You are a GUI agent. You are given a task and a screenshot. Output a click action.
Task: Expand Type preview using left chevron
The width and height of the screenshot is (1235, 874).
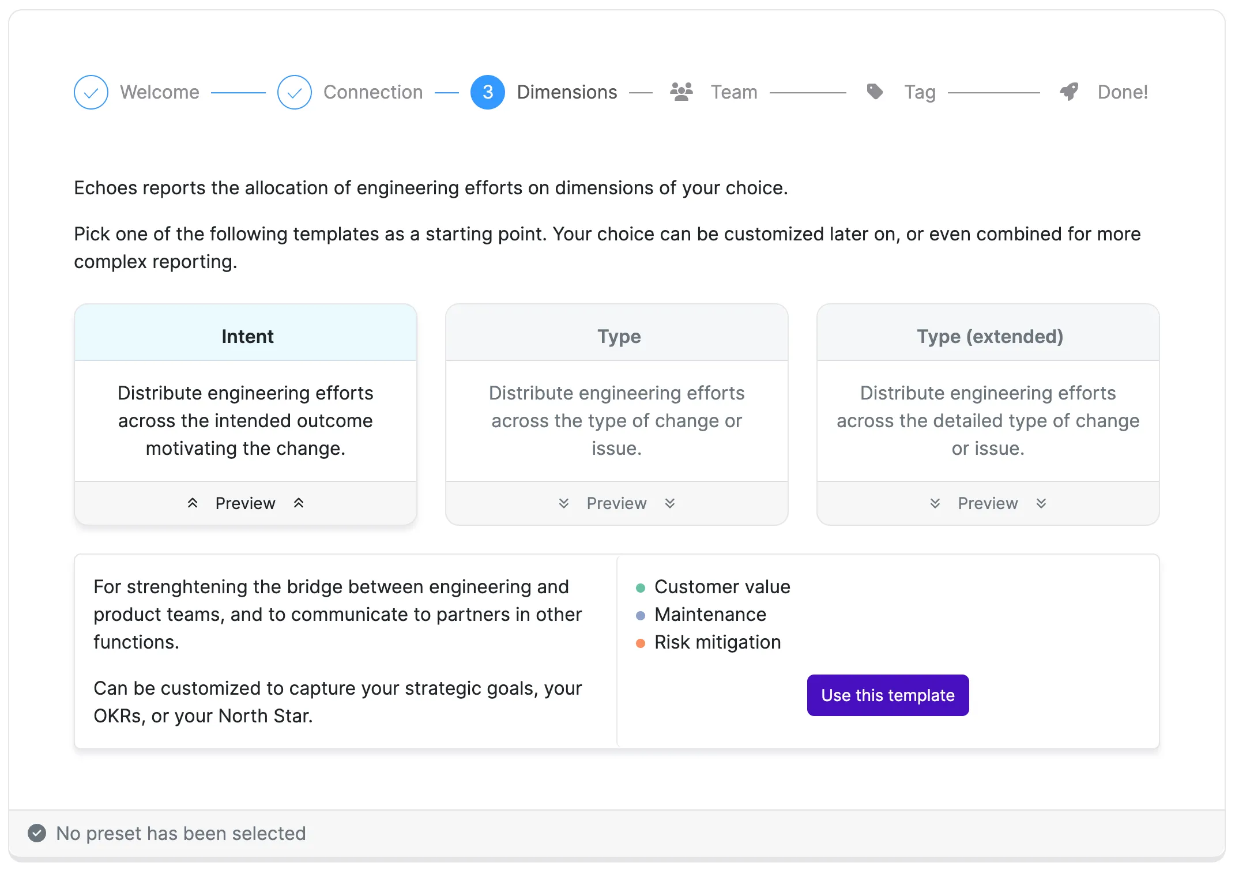coord(564,503)
